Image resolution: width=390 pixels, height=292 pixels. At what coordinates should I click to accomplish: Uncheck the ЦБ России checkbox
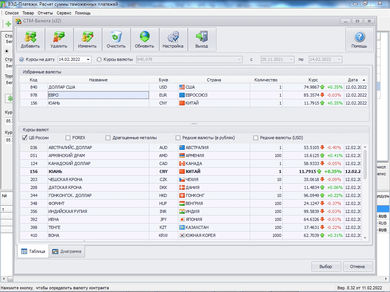click(25, 138)
